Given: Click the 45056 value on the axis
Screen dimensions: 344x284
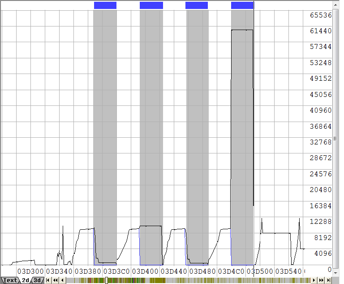Looking at the screenshot, I should pos(321,95).
